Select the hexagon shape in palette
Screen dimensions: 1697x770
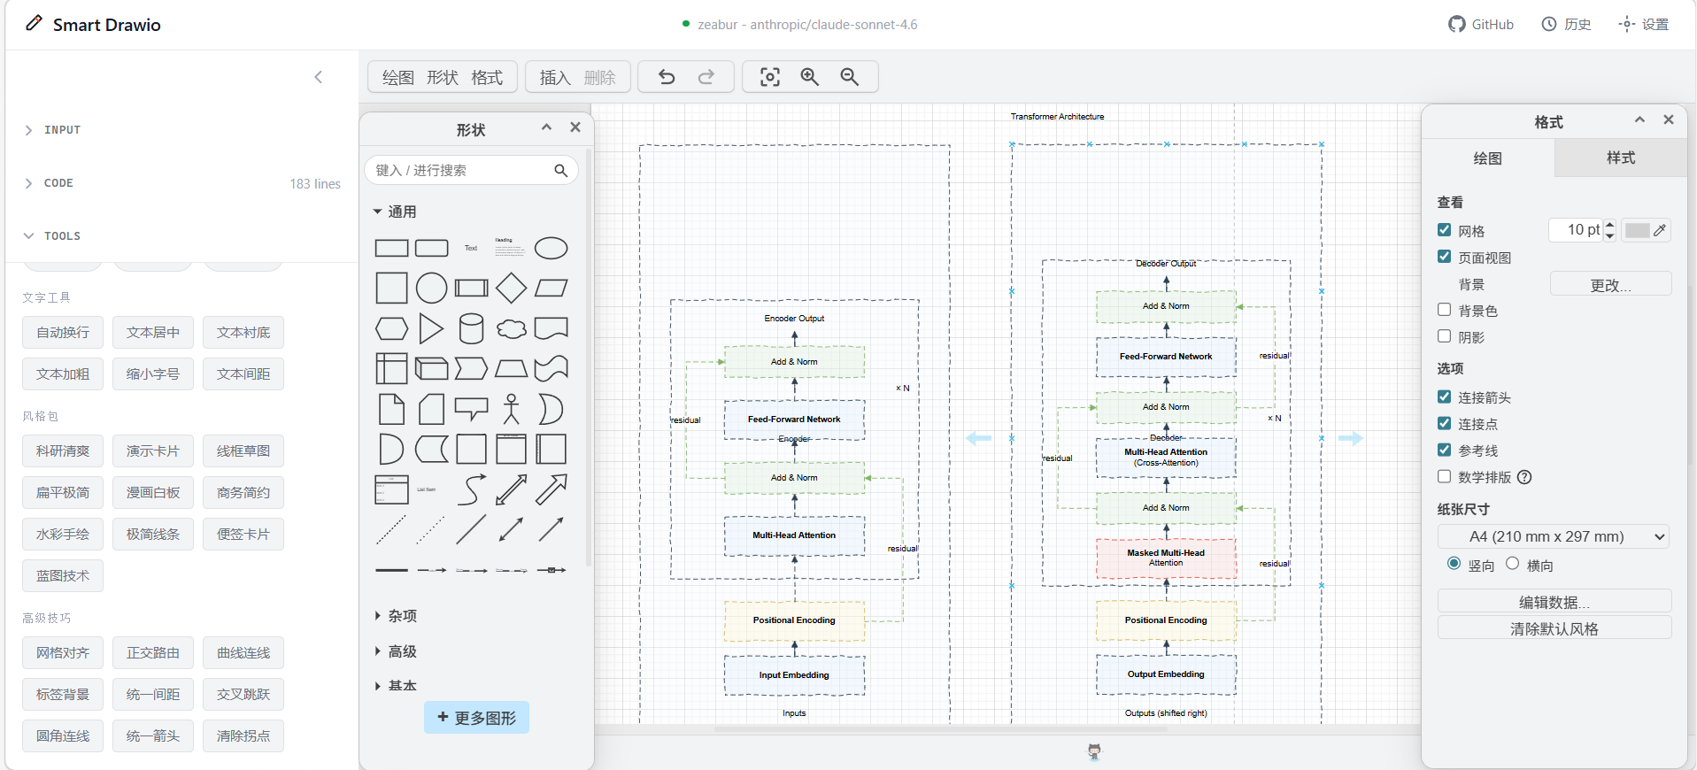(x=391, y=328)
